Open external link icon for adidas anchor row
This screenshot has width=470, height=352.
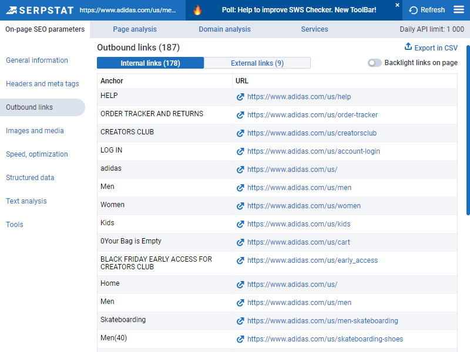point(240,170)
